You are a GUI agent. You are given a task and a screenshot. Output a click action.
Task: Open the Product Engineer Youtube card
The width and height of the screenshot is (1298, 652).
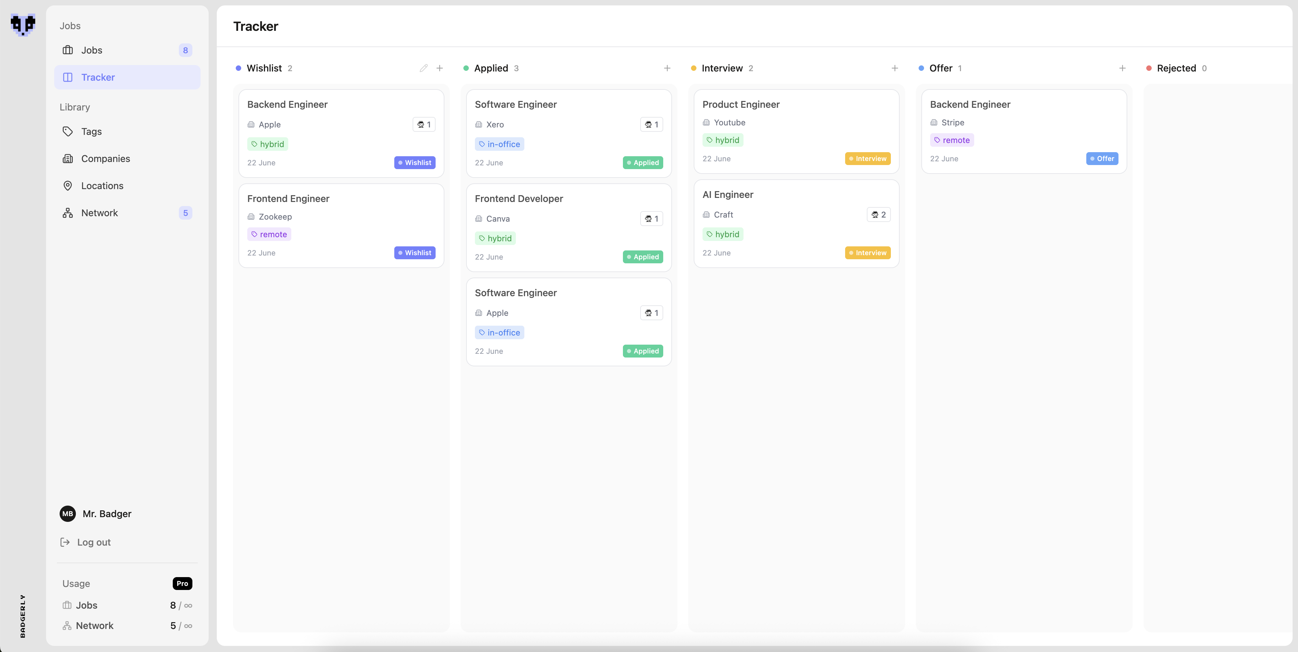pyautogui.click(x=796, y=131)
